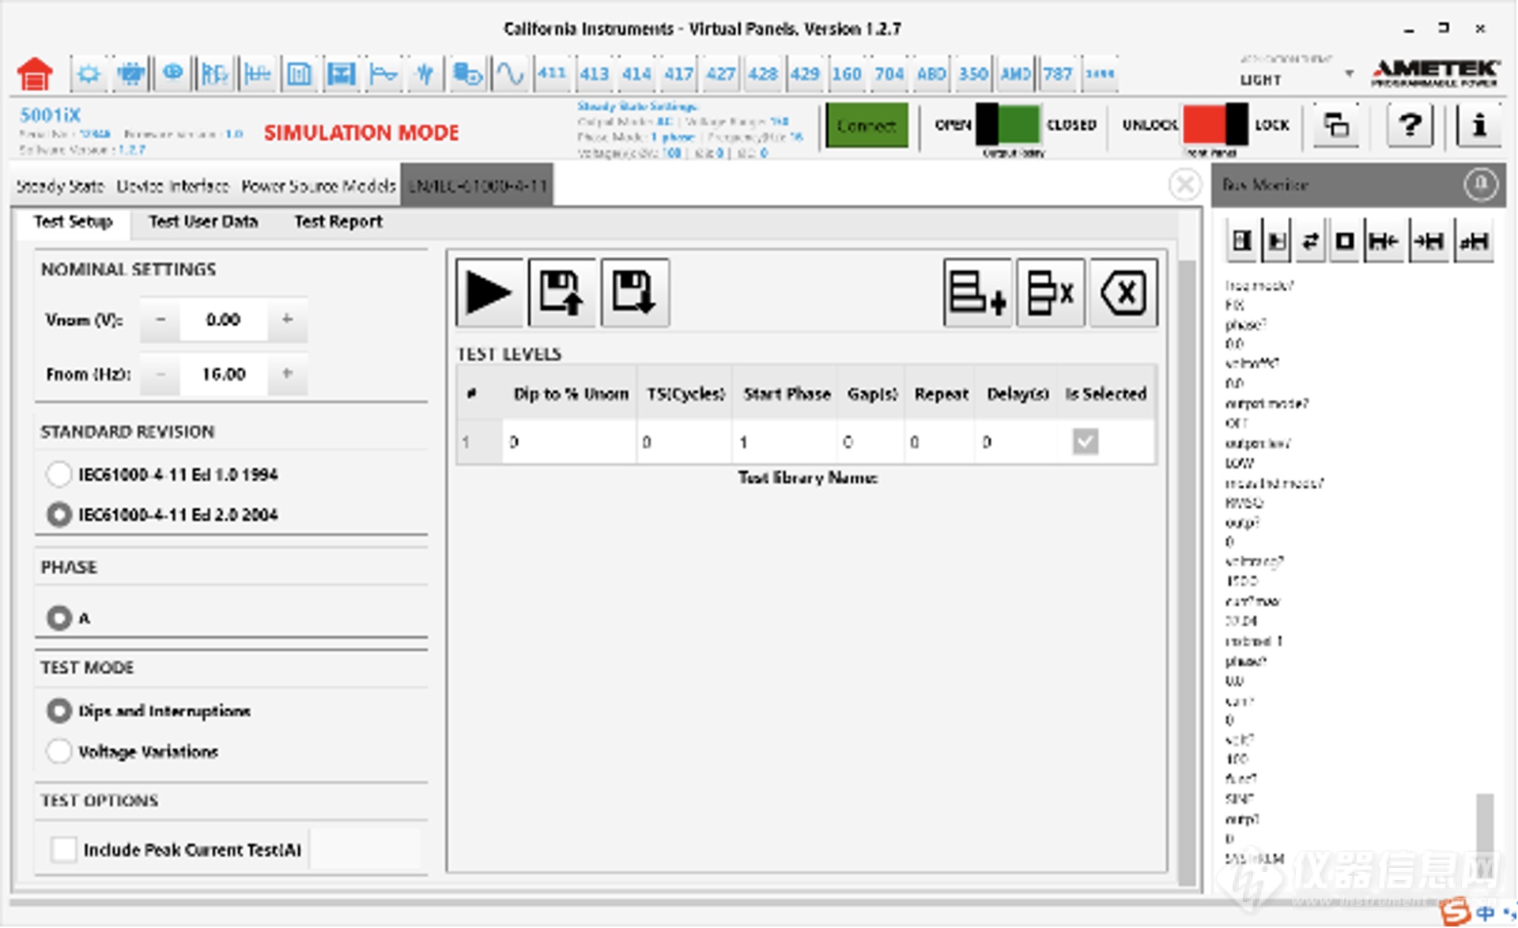
Task: Open the 350 test panel
Action: click(x=973, y=74)
